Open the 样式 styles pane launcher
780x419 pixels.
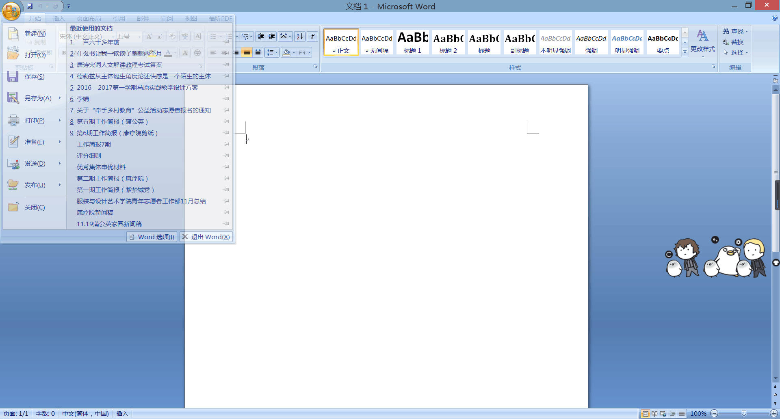[x=713, y=67]
